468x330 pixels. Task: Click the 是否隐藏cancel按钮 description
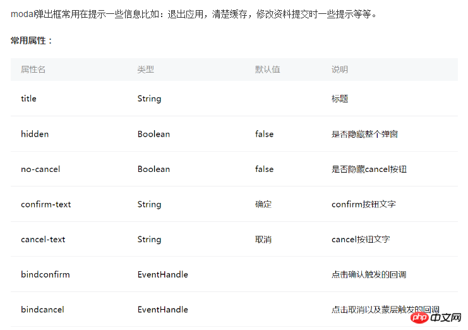[x=369, y=169]
